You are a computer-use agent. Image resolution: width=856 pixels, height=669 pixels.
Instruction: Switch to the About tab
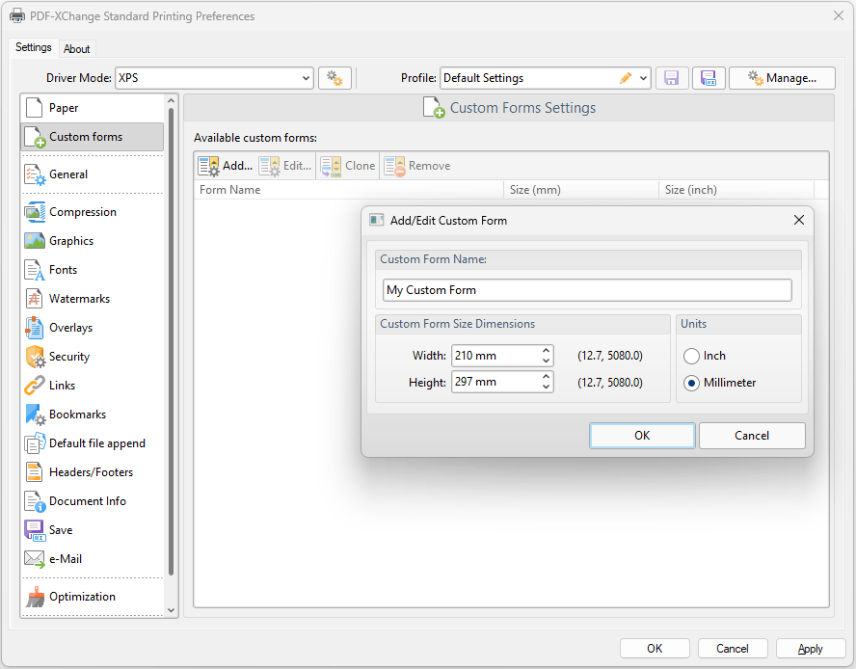click(x=77, y=49)
